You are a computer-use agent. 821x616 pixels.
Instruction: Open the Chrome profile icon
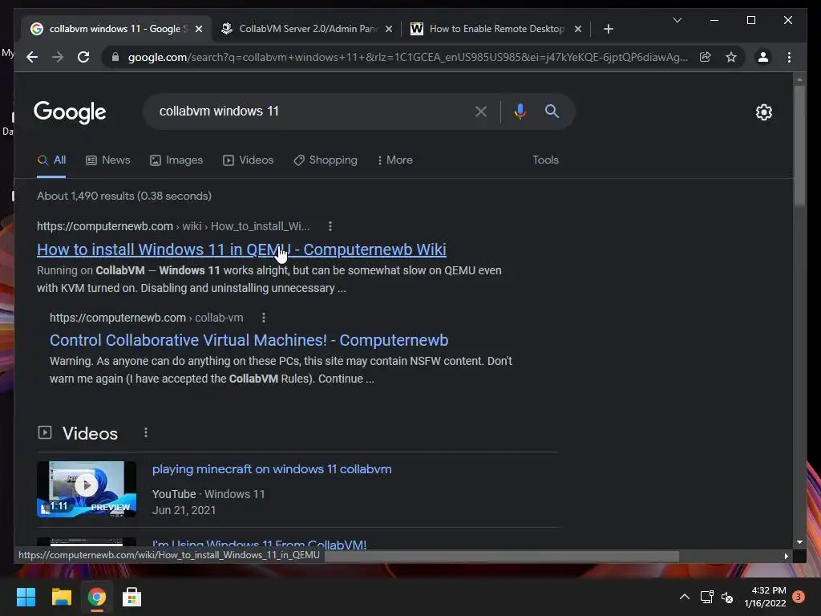763,57
